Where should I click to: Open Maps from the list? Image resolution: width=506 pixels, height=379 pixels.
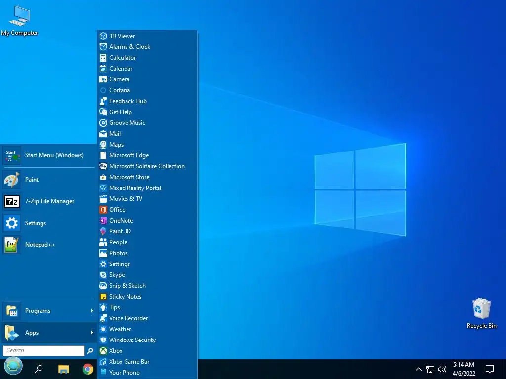click(147, 145)
